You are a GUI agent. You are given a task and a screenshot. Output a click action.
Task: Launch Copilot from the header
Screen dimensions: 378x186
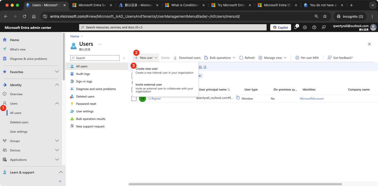click(281, 27)
